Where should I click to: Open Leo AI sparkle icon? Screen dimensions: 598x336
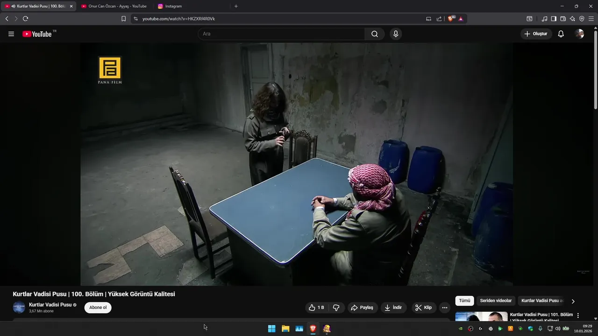coord(572,19)
